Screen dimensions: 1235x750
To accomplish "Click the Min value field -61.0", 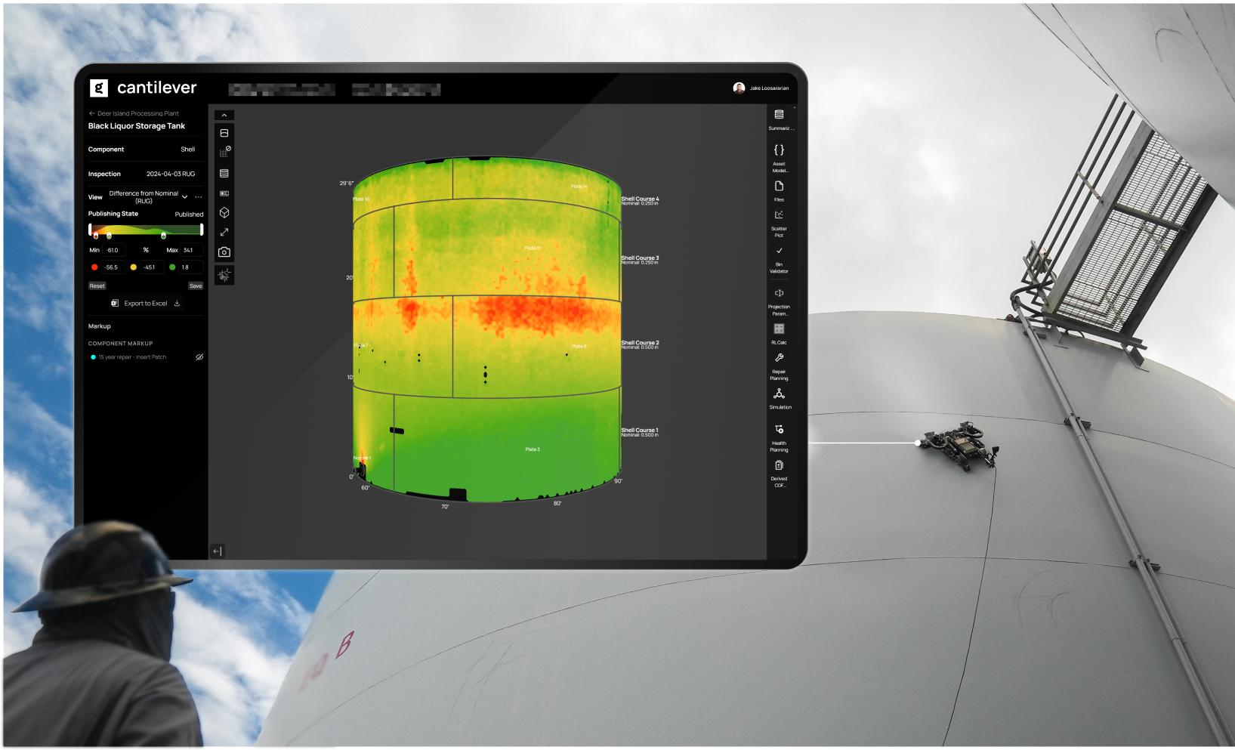I will (x=114, y=250).
